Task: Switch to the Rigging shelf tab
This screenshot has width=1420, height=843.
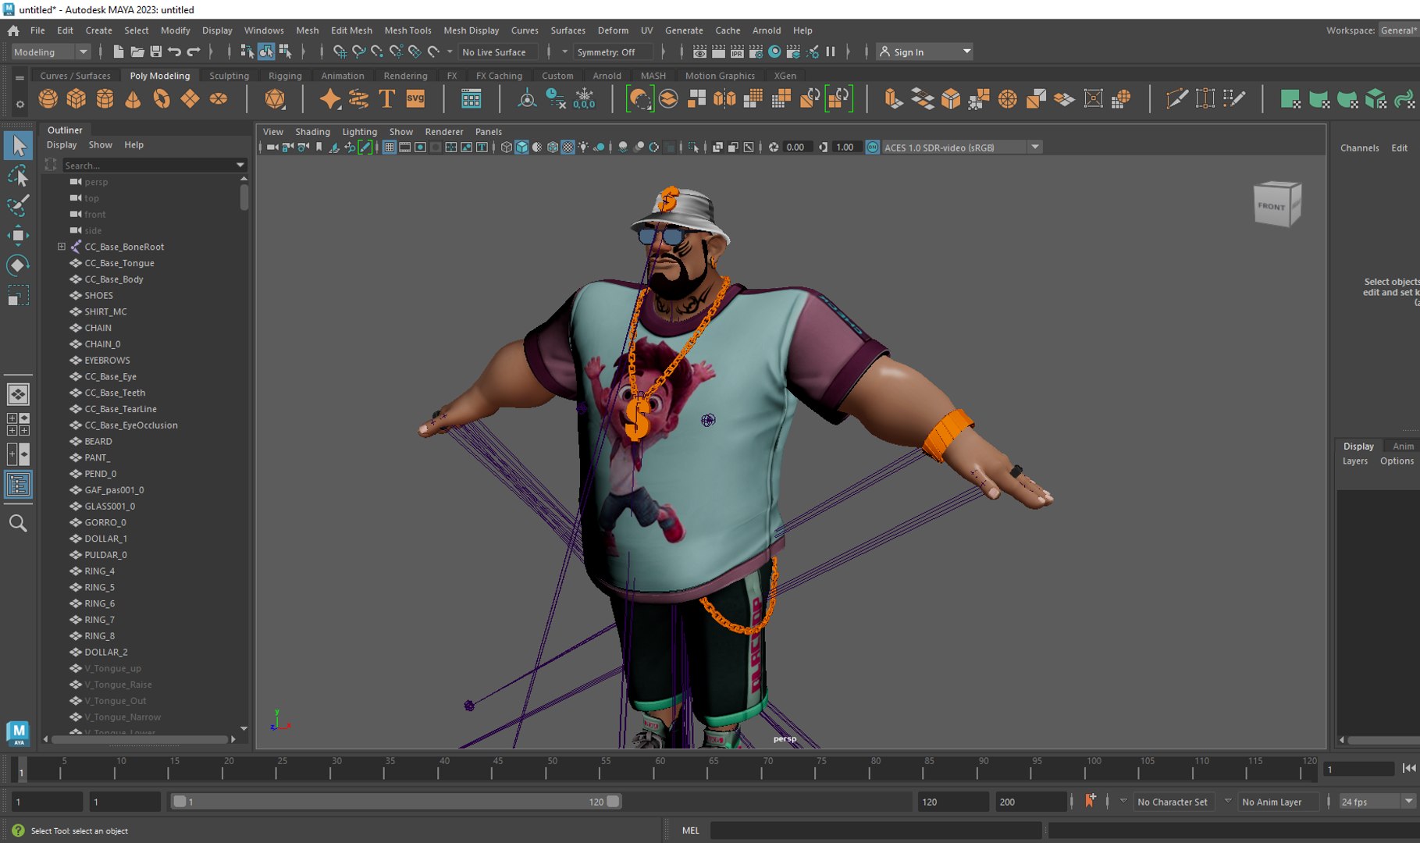Action: (x=285, y=76)
